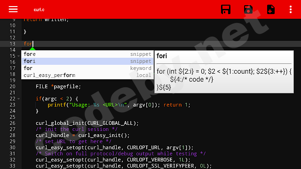The height and width of the screenshot is (169, 301).
Task: Place cursor on the 'FILE *pagefile;' line
Action: [58, 86]
